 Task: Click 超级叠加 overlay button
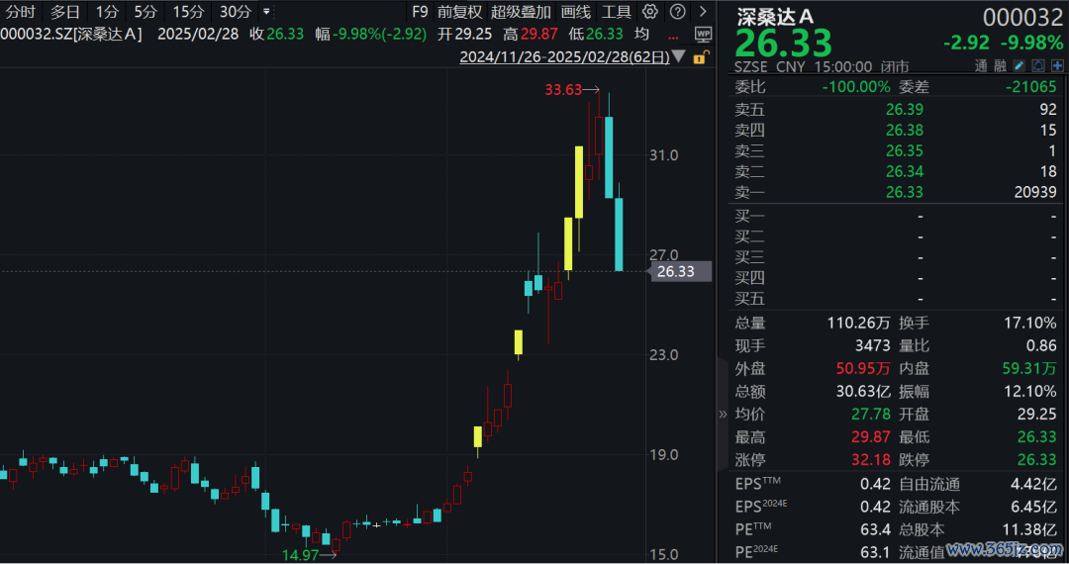(521, 12)
